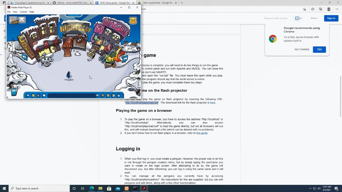Viewport: 342px width, 192px height.
Task: Show hidden system tray icons chevron
Action: 310,189
